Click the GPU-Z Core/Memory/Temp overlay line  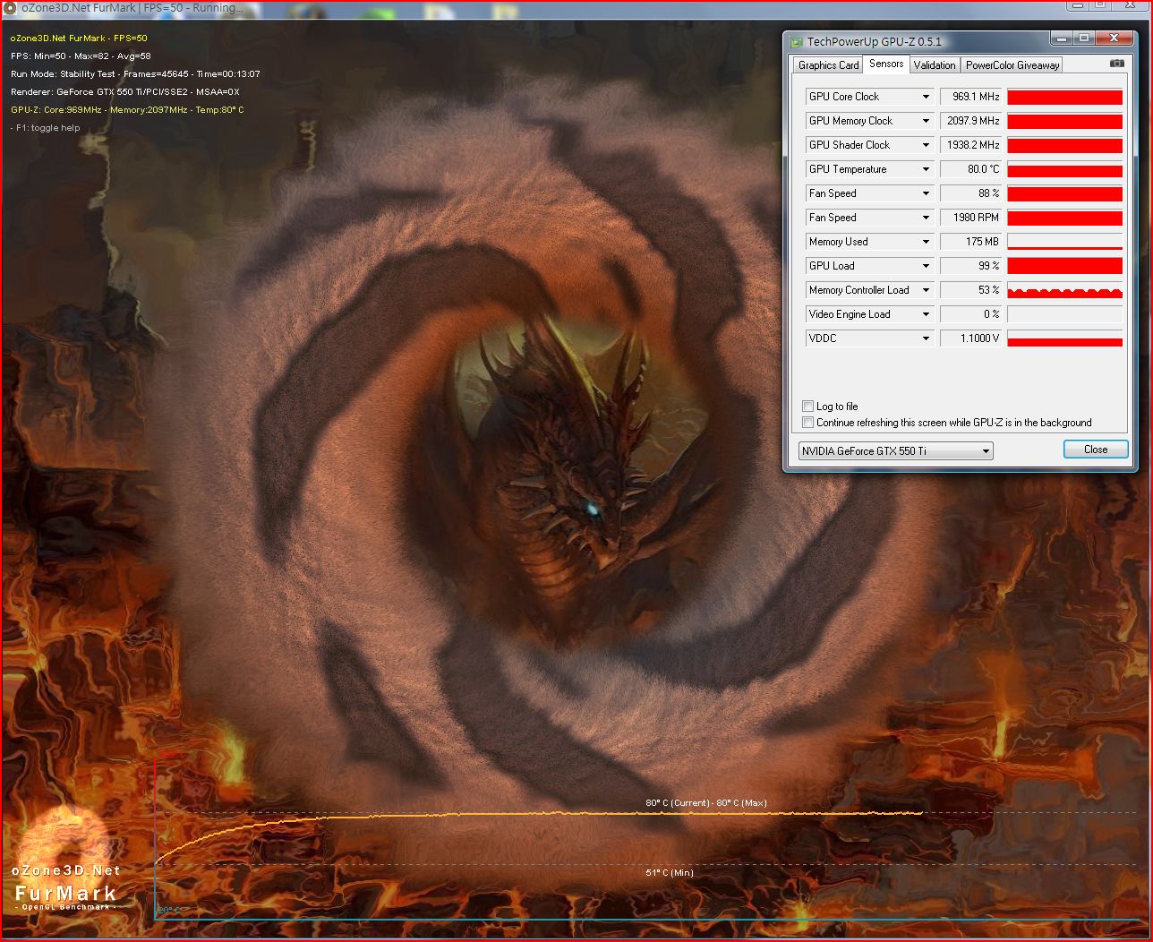pos(127,110)
